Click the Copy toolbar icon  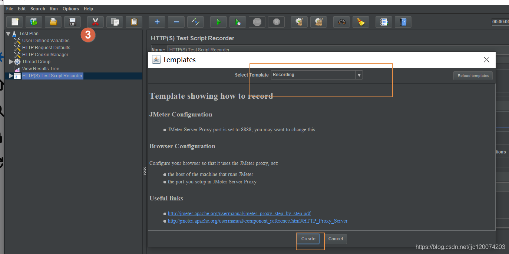pos(115,22)
